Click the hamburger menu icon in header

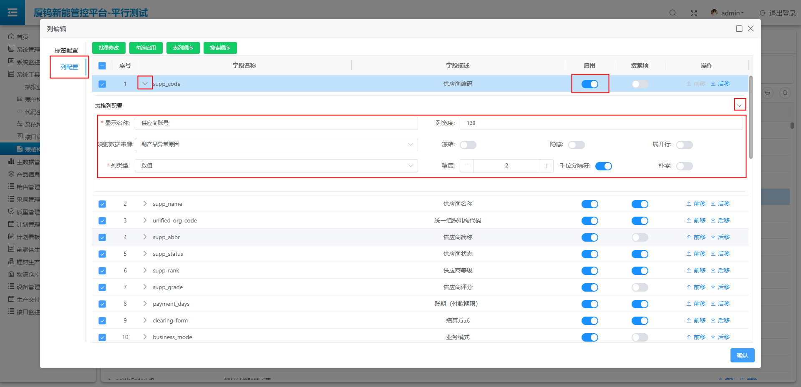pyautogui.click(x=13, y=12)
